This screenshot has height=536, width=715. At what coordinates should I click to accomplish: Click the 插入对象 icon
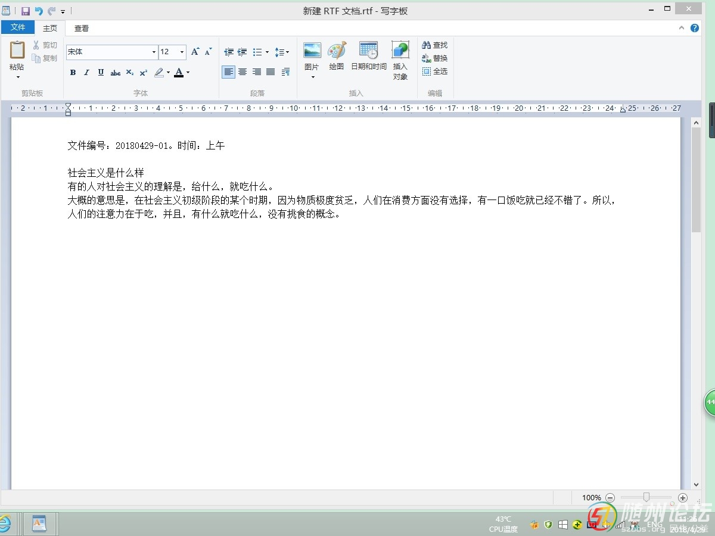coord(400,51)
